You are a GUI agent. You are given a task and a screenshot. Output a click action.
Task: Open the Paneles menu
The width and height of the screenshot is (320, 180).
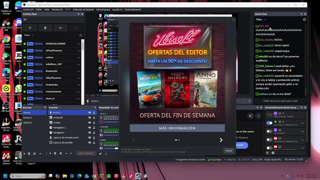click(x=57, y=9)
